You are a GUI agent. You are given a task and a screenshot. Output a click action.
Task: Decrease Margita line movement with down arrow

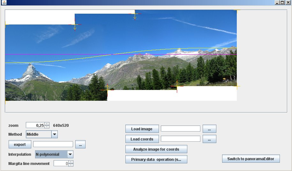(x=71, y=165)
